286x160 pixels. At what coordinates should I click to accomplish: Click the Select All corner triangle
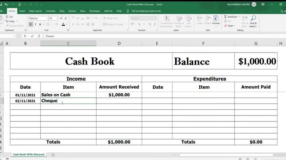click(1, 44)
